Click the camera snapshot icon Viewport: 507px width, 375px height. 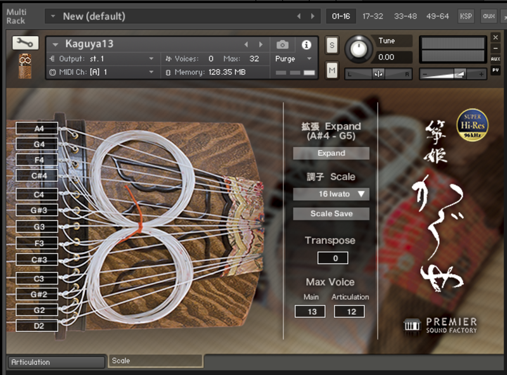pos(282,44)
